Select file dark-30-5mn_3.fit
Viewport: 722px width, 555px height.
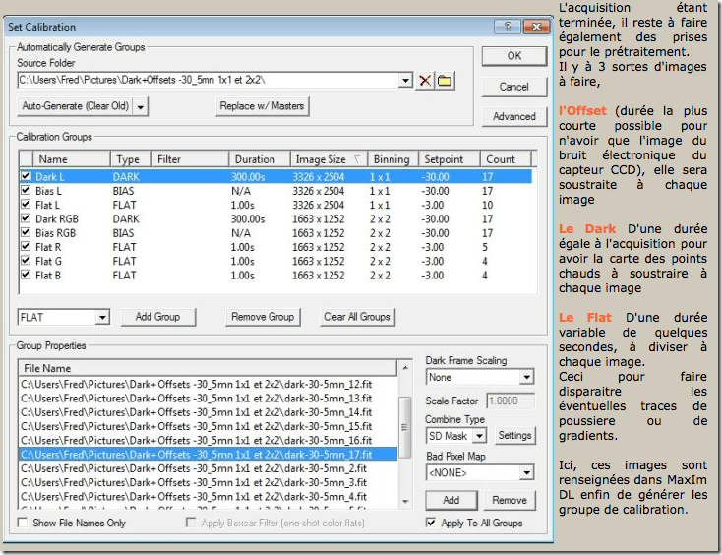point(194,482)
